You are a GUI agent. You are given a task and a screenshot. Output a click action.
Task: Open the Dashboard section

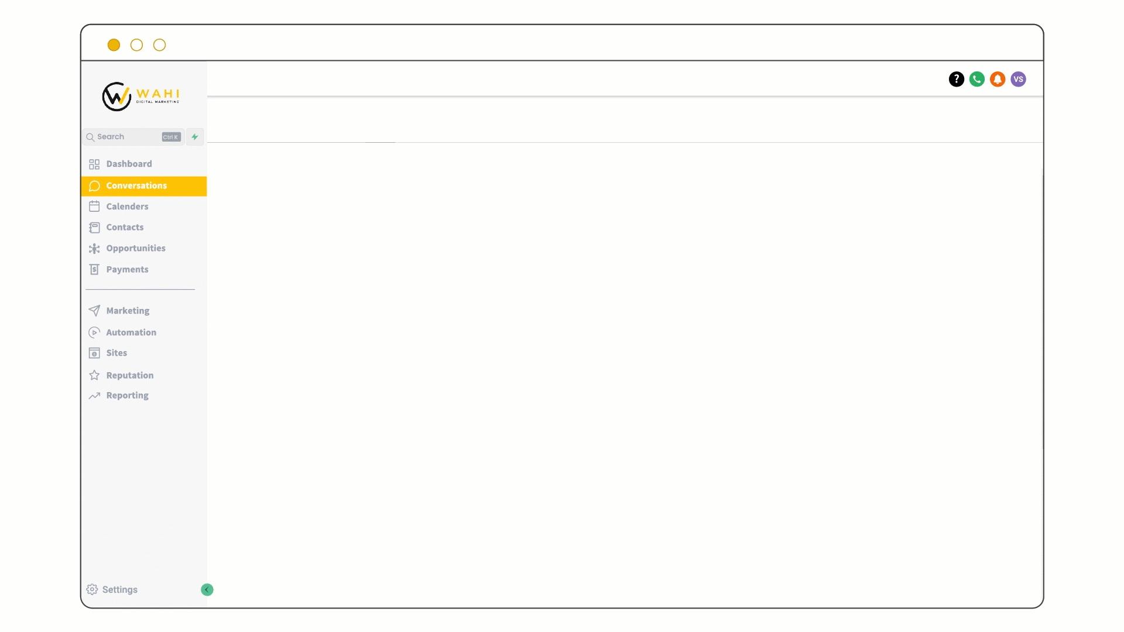129,163
